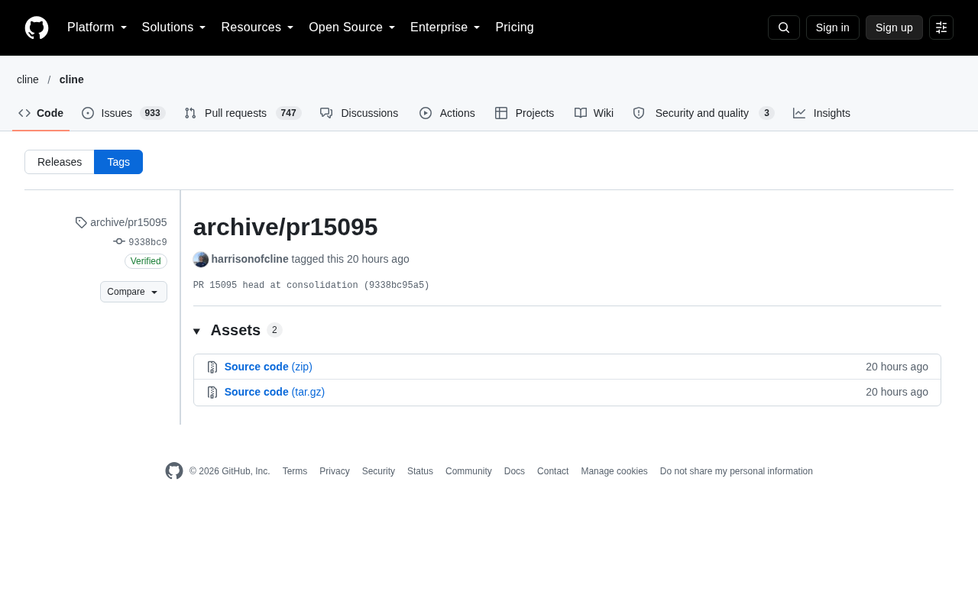Switch to the Code tab

[x=41, y=113]
